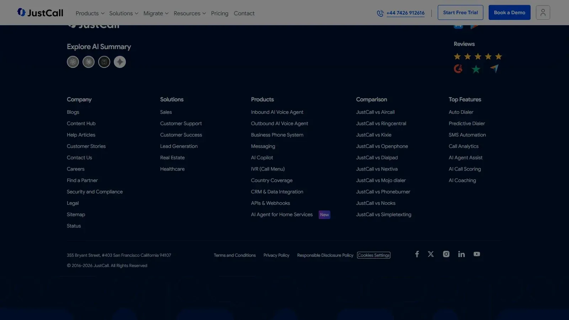Open the Contact page from header
The height and width of the screenshot is (320, 569).
coord(244,13)
